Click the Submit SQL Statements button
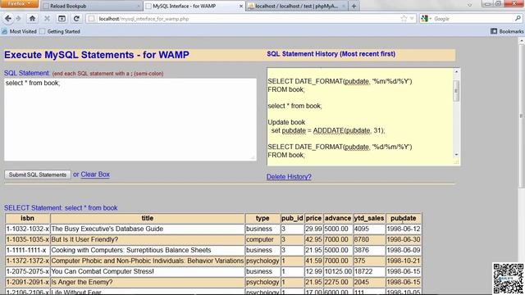This screenshot has width=525, height=295. tap(38, 175)
